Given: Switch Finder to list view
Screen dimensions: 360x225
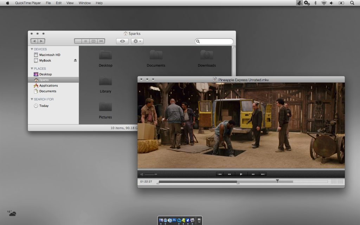Looking at the screenshot, I should 85,41.
